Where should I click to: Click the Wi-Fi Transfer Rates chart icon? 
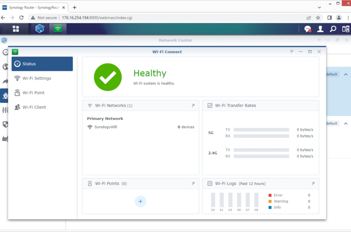point(210,105)
